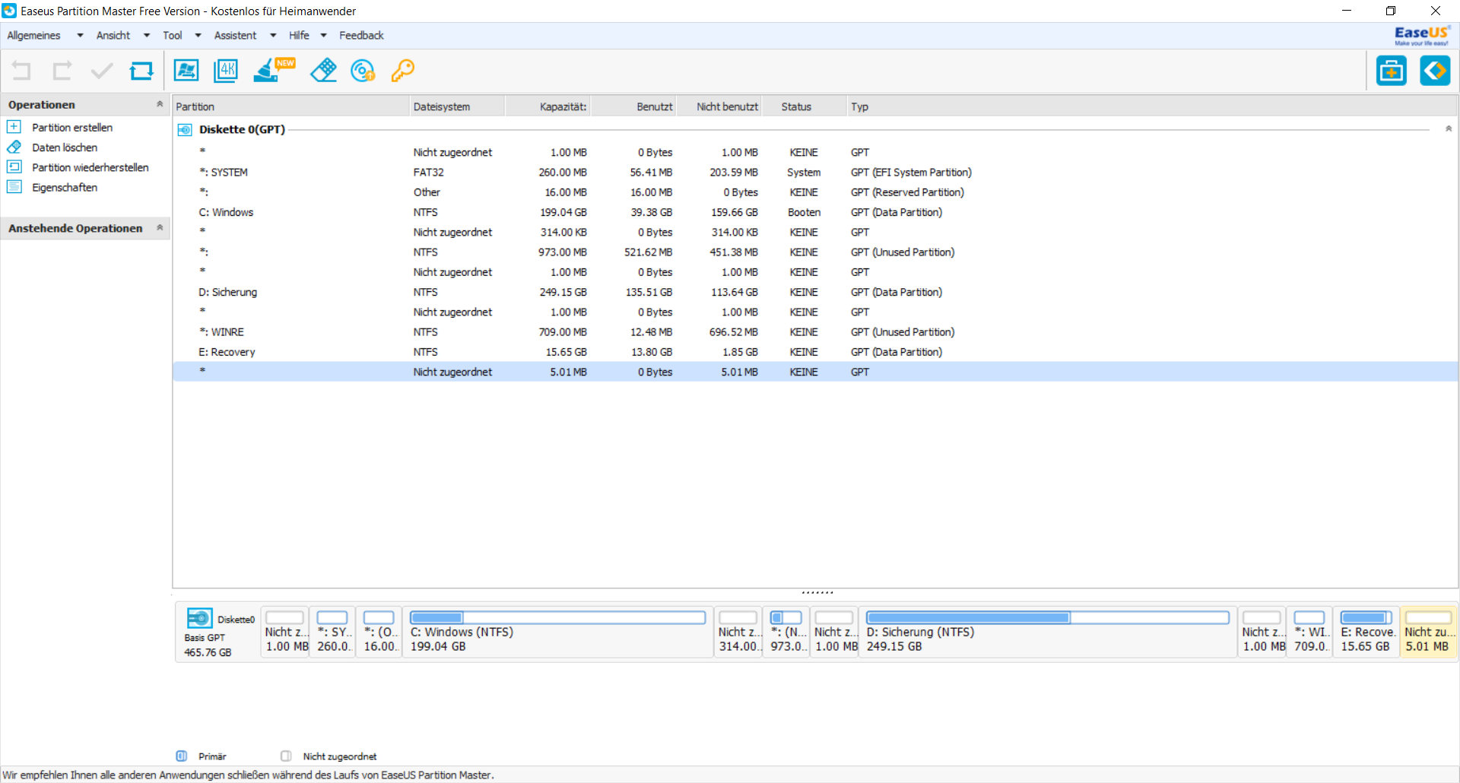Launch the 4K alignment tool
Image resolution: width=1460 pixels, height=783 pixels.
point(226,71)
